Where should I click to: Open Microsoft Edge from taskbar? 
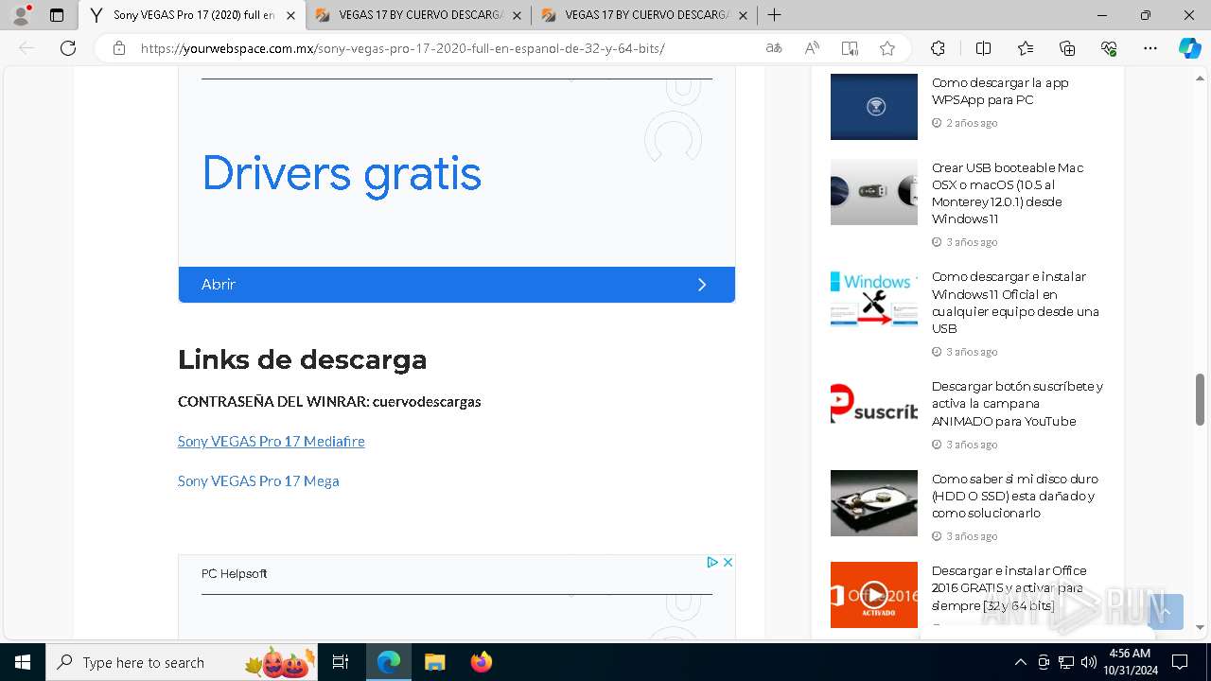389,662
